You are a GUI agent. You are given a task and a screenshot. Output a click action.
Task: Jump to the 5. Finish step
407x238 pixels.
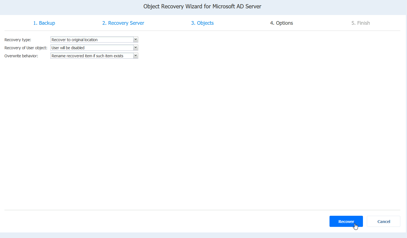coord(361,23)
